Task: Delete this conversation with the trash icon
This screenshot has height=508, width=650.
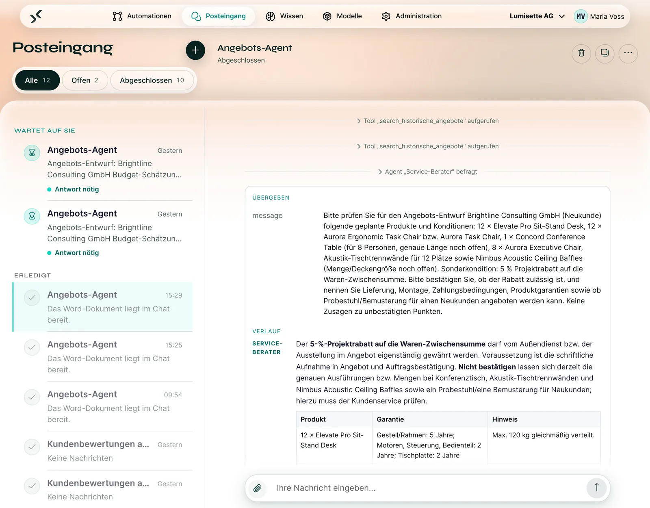Action: click(x=581, y=53)
